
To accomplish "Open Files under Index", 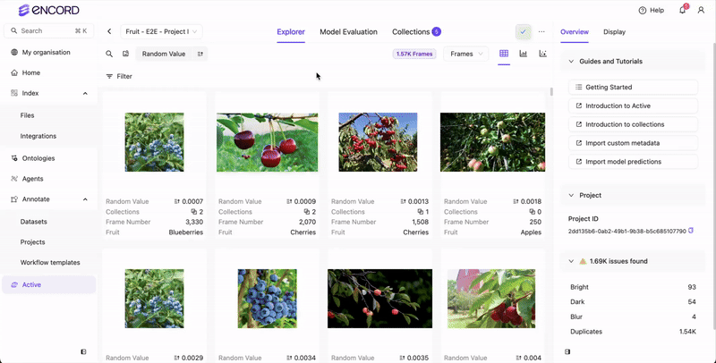I will pos(27,115).
